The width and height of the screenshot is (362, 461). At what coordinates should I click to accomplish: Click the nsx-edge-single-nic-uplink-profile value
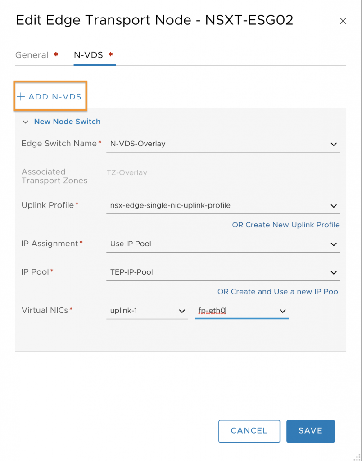pyautogui.click(x=170, y=205)
